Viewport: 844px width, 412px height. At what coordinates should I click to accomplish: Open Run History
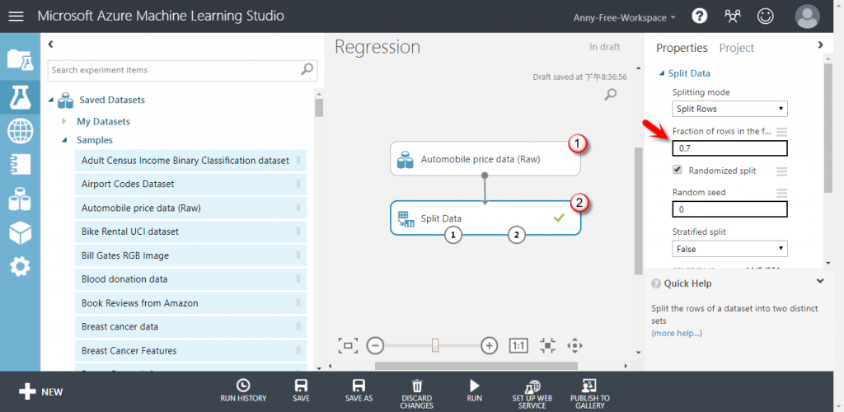[x=243, y=391]
